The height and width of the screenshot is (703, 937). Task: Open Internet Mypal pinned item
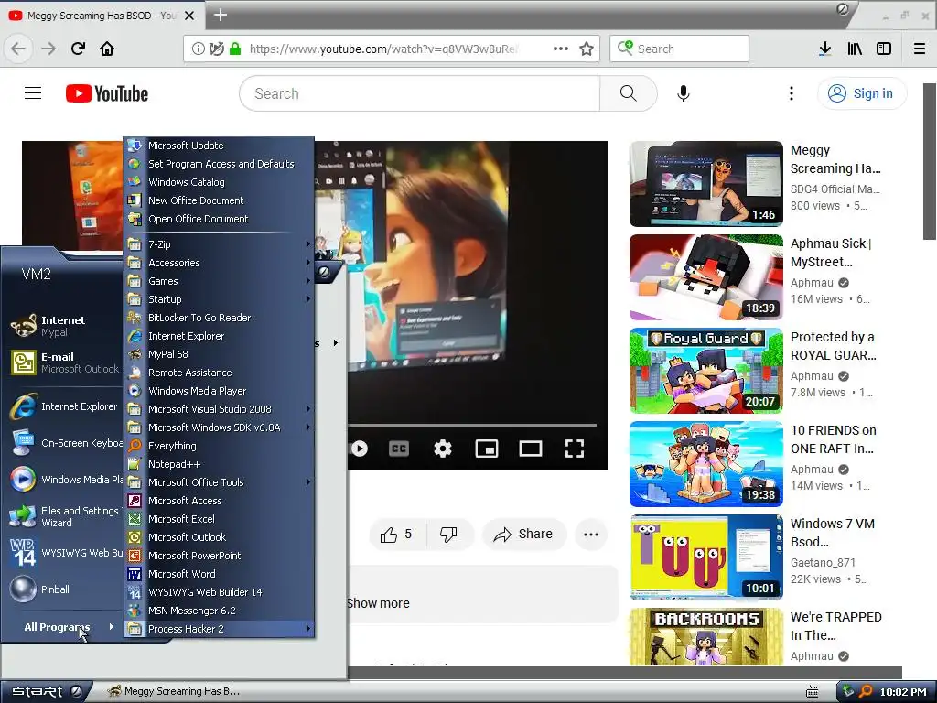(x=65, y=326)
